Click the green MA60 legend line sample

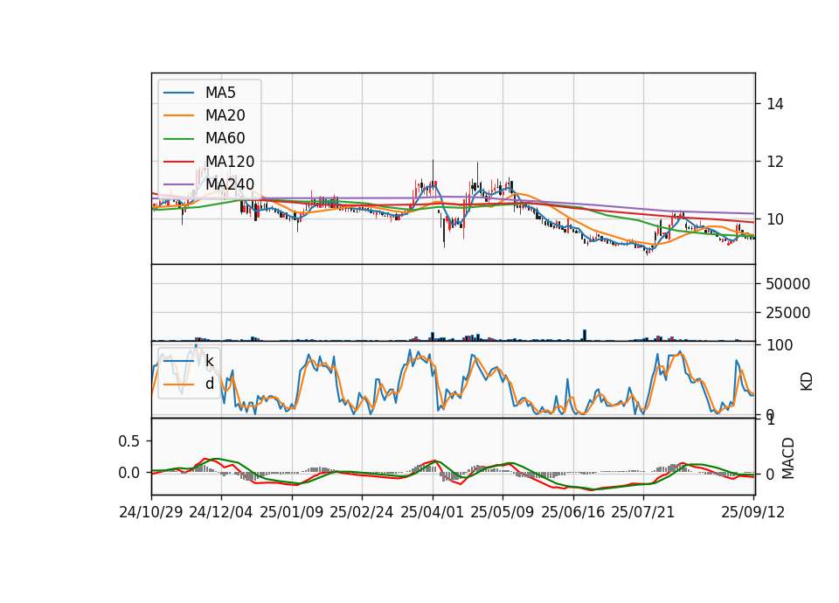click(x=178, y=139)
